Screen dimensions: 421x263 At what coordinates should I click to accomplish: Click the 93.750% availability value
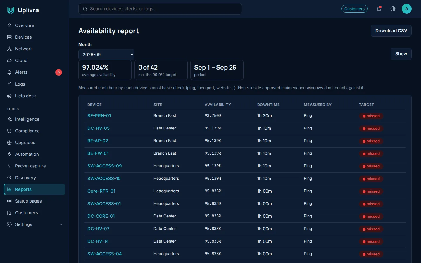(x=213, y=116)
